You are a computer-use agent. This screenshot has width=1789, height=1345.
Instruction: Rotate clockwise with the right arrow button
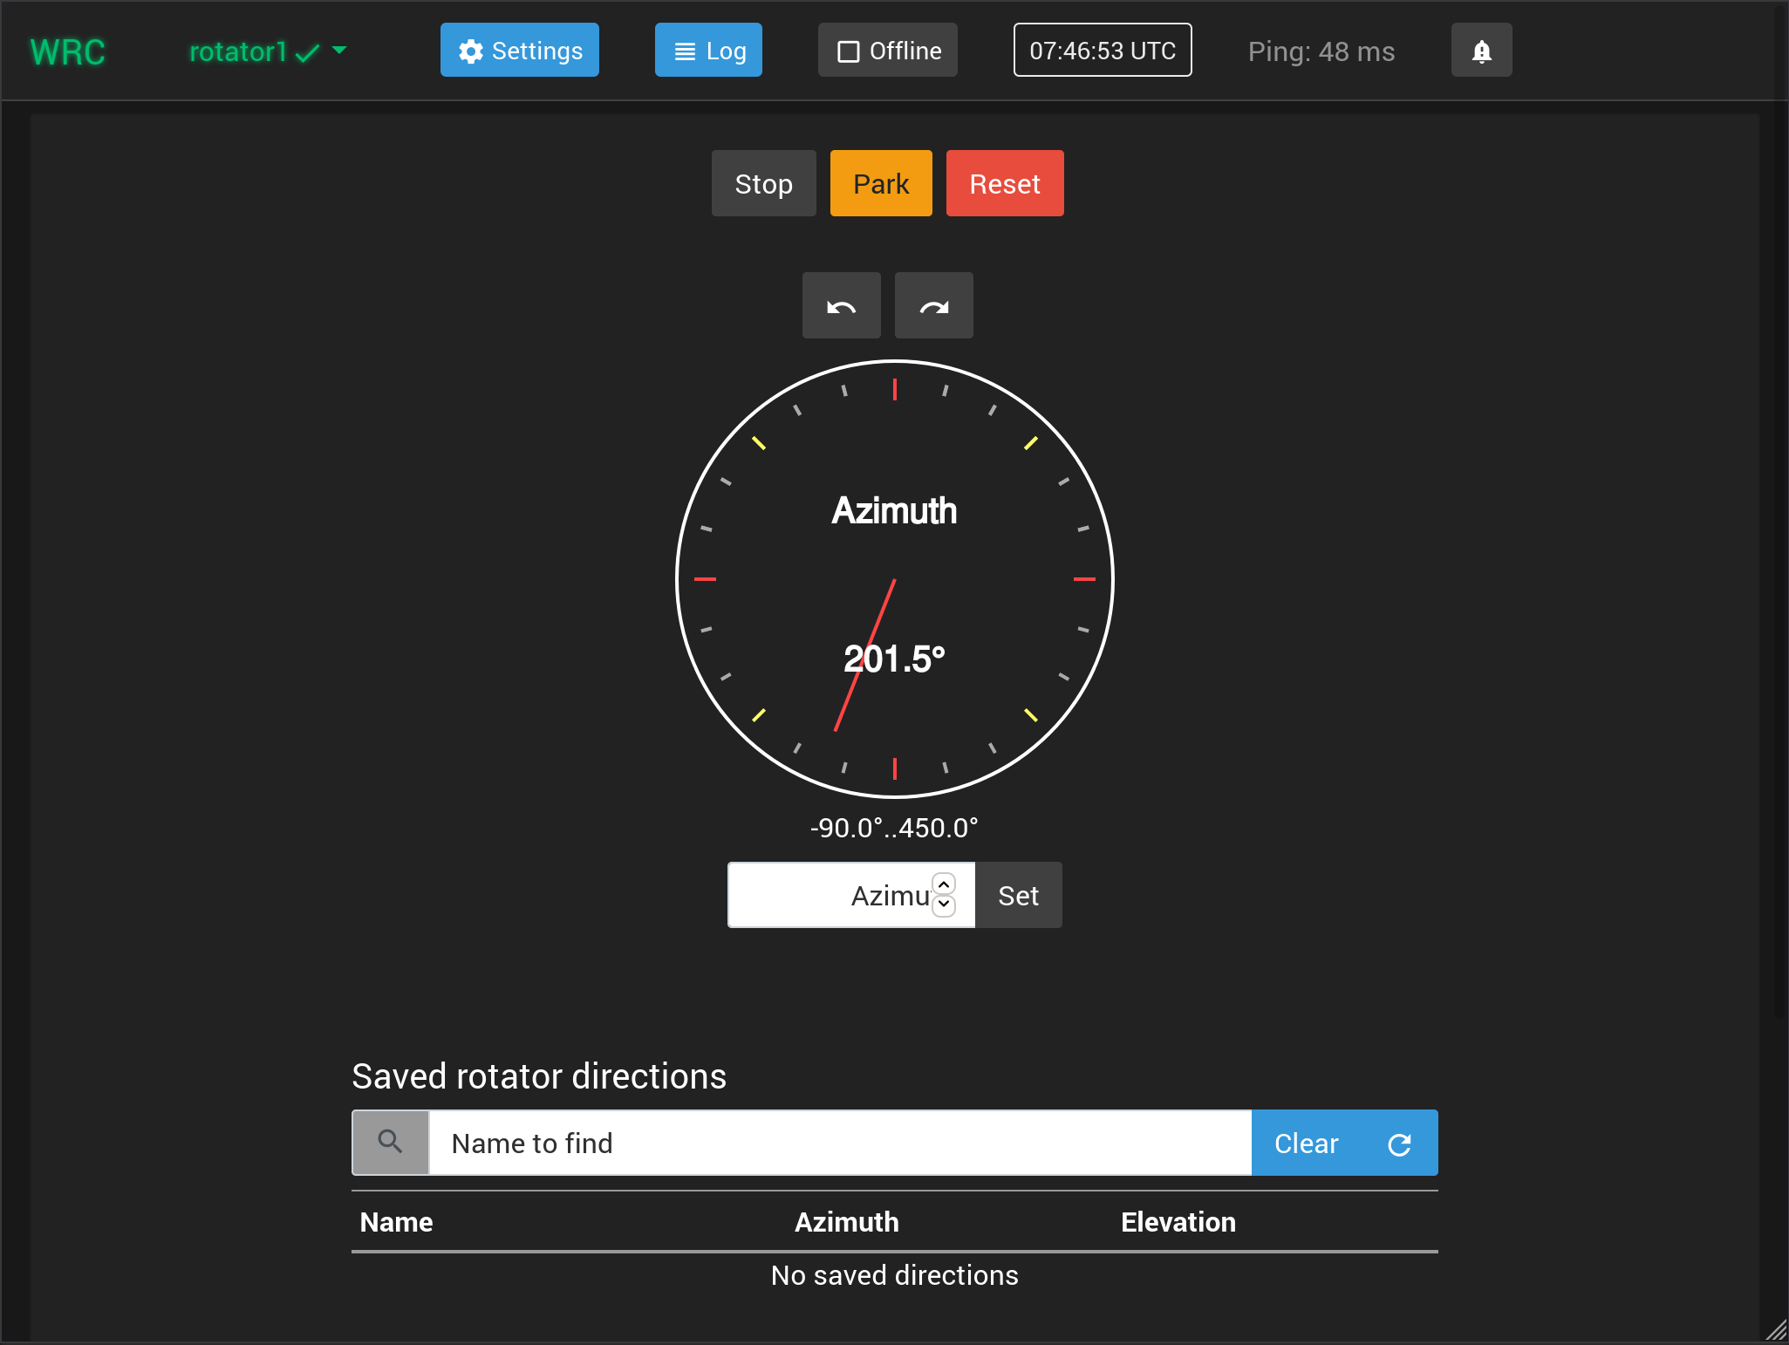coord(933,306)
